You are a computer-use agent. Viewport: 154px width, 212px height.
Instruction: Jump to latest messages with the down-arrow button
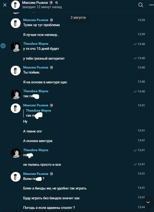[148, 202]
